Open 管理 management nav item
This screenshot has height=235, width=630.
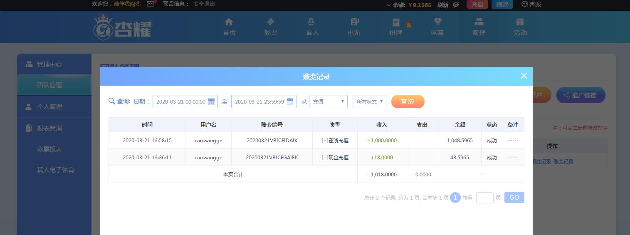tap(479, 27)
